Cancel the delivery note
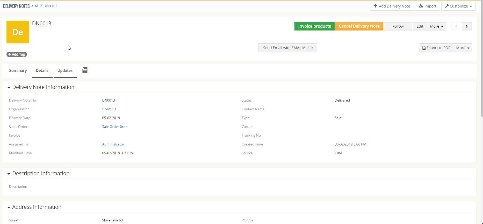Viewport: 483px width, 224px height. point(359,26)
